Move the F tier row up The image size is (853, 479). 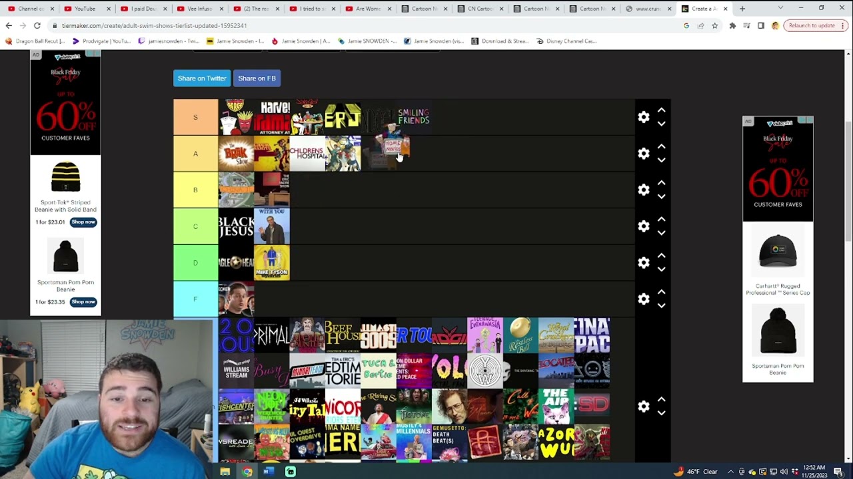click(661, 292)
